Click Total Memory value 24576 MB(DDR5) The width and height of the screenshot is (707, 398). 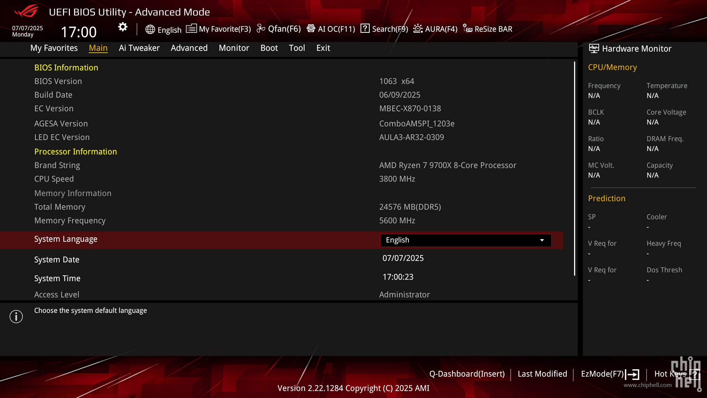coord(410,207)
